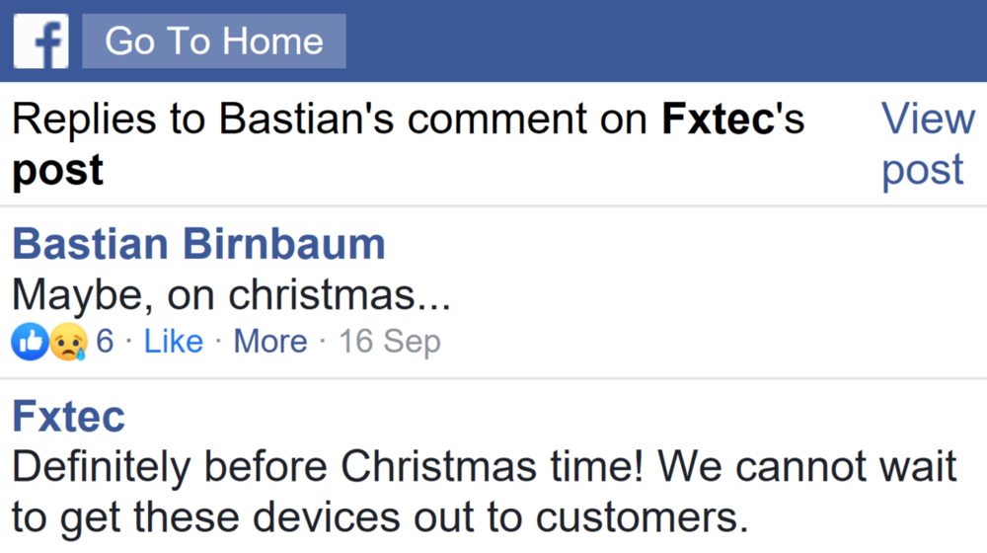The image size is (987, 553).
Task: View the reaction count of 6
Action: [105, 342]
